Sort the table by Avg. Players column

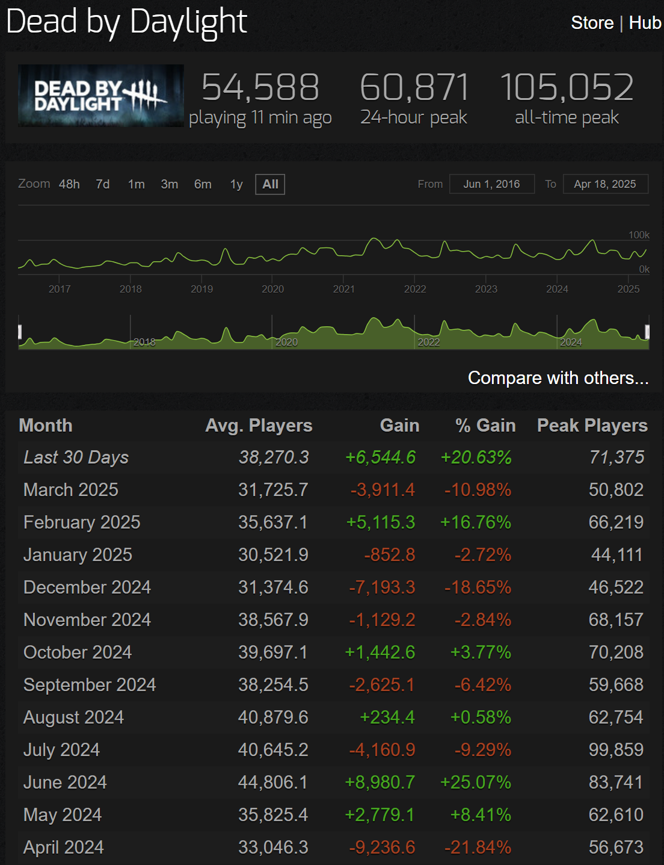(259, 425)
